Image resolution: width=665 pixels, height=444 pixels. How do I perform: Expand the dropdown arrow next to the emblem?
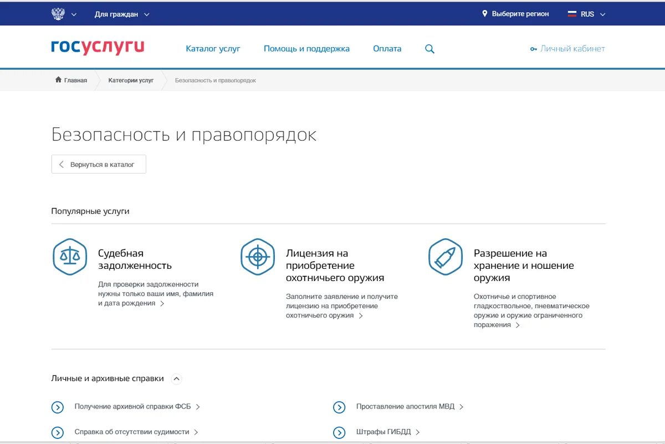click(x=74, y=14)
